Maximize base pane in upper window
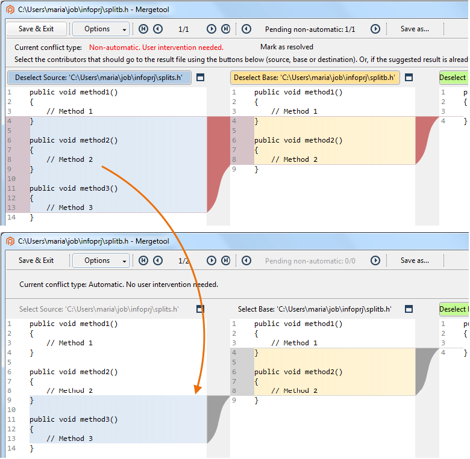470x459 pixels. point(409,78)
